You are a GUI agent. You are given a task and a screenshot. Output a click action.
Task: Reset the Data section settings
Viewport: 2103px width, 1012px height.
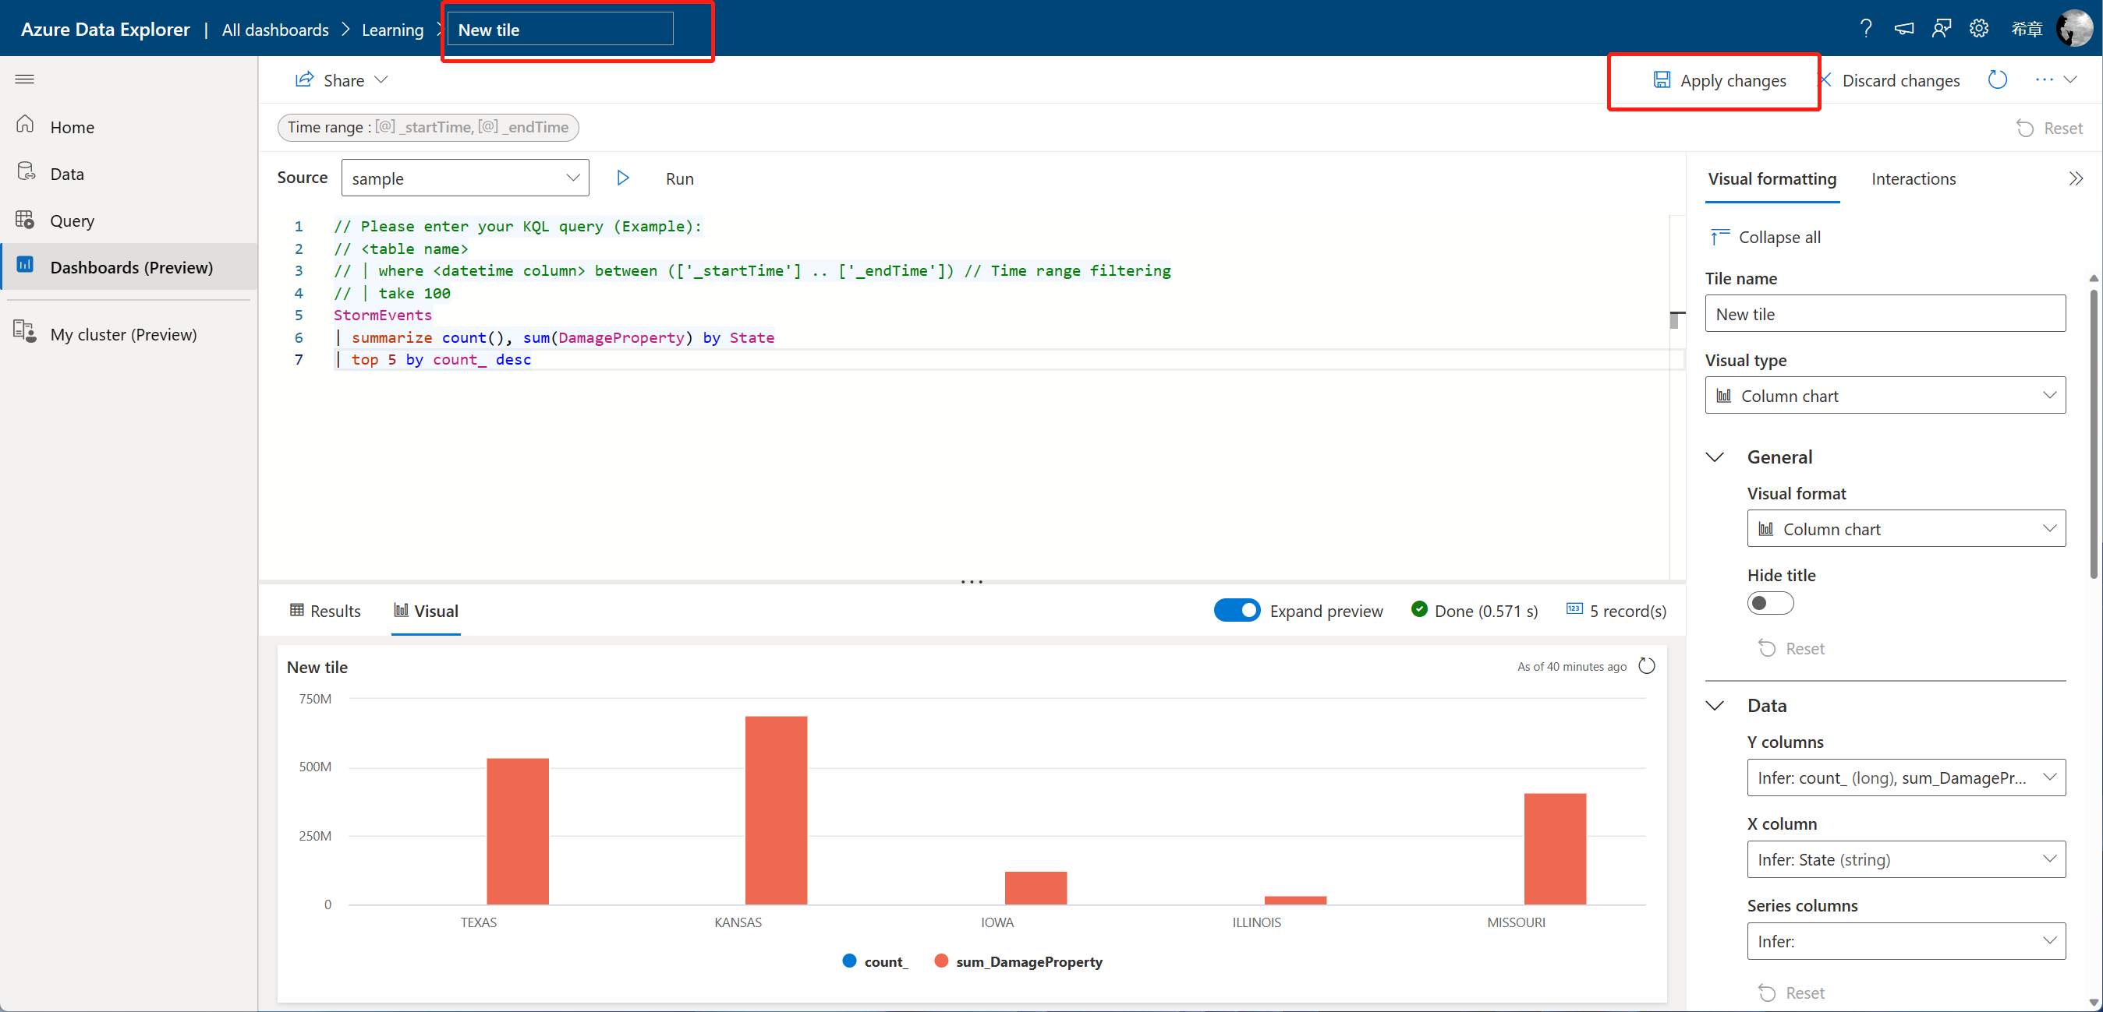coord(1791,993)
